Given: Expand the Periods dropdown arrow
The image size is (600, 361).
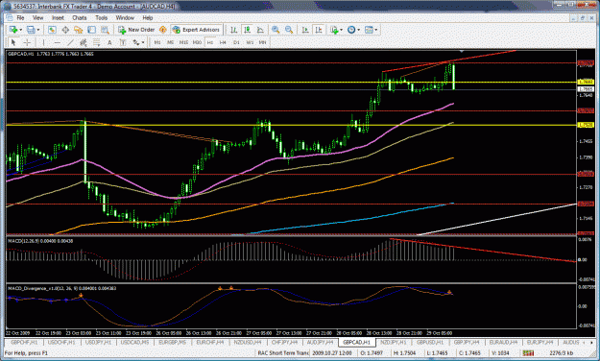Looking at the screenshot, I should [x=358, y=30].
